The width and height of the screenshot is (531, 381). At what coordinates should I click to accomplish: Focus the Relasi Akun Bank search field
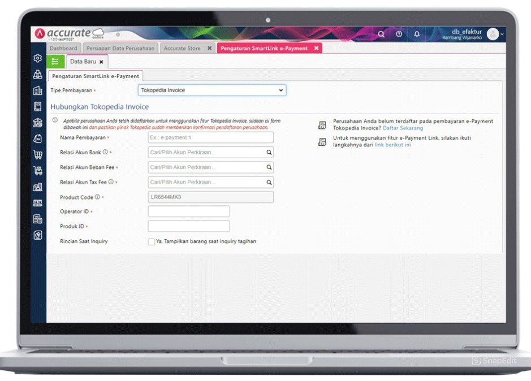click(210, 153)
